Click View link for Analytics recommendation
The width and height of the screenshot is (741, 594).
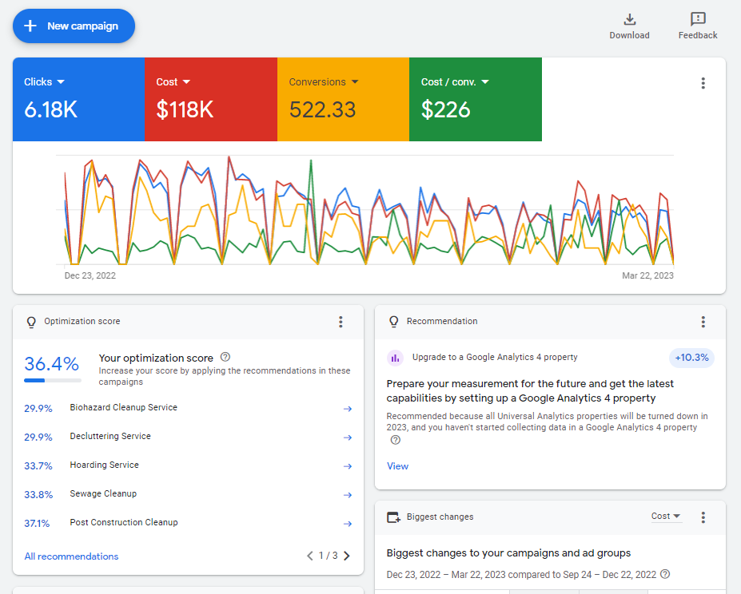[x=397, y=466]
